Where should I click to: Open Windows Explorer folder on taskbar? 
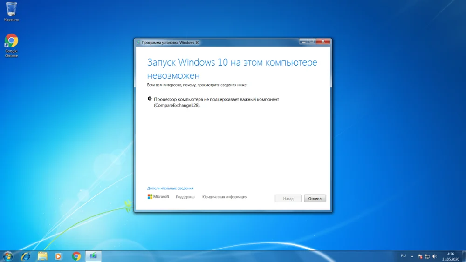[42, 256]
